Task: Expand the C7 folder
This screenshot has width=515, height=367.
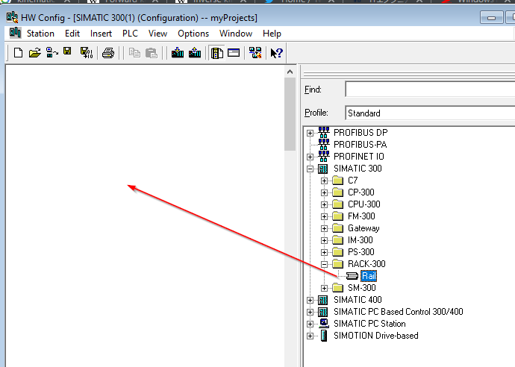Action: point(324,181)
